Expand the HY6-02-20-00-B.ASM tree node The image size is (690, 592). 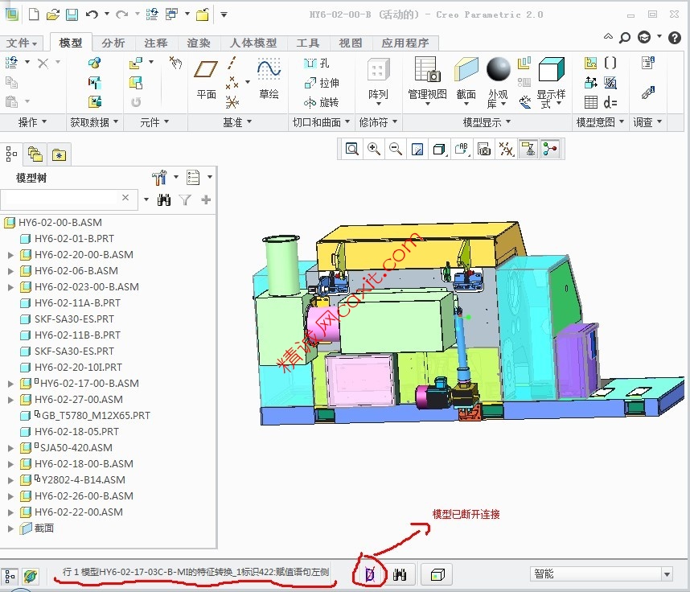tap(10, 255)
